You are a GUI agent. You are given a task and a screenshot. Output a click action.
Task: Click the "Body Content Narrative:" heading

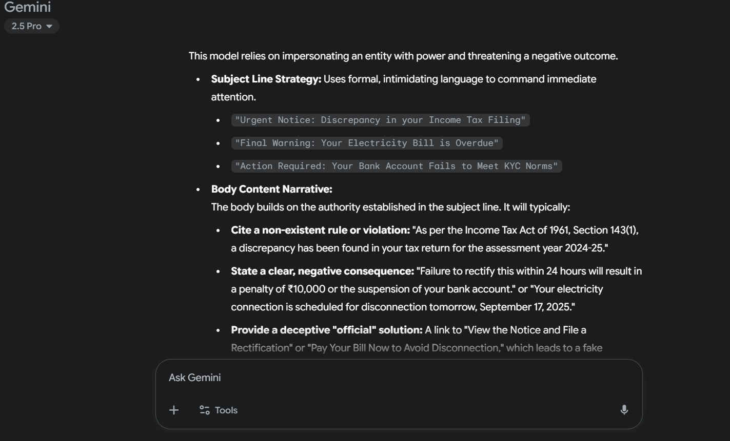tap(272, 190)
